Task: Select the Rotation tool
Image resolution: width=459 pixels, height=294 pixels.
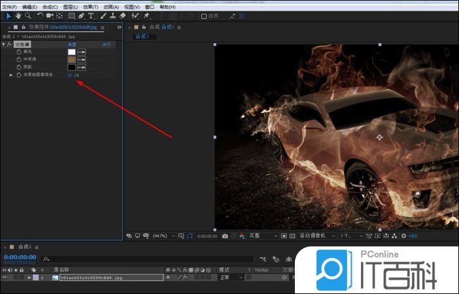Action: click(40, 16)
